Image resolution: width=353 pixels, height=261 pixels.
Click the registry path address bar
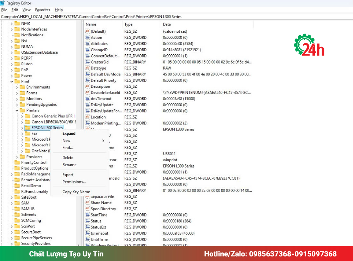(x=176, y=17)
